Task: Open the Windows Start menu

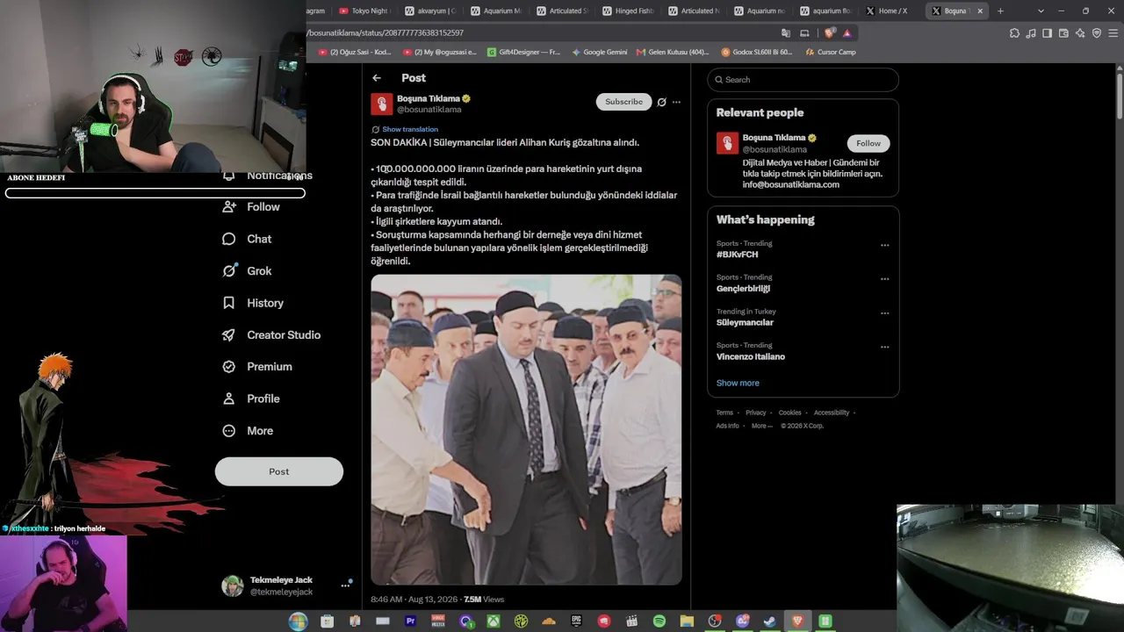Action: [298, 621]
